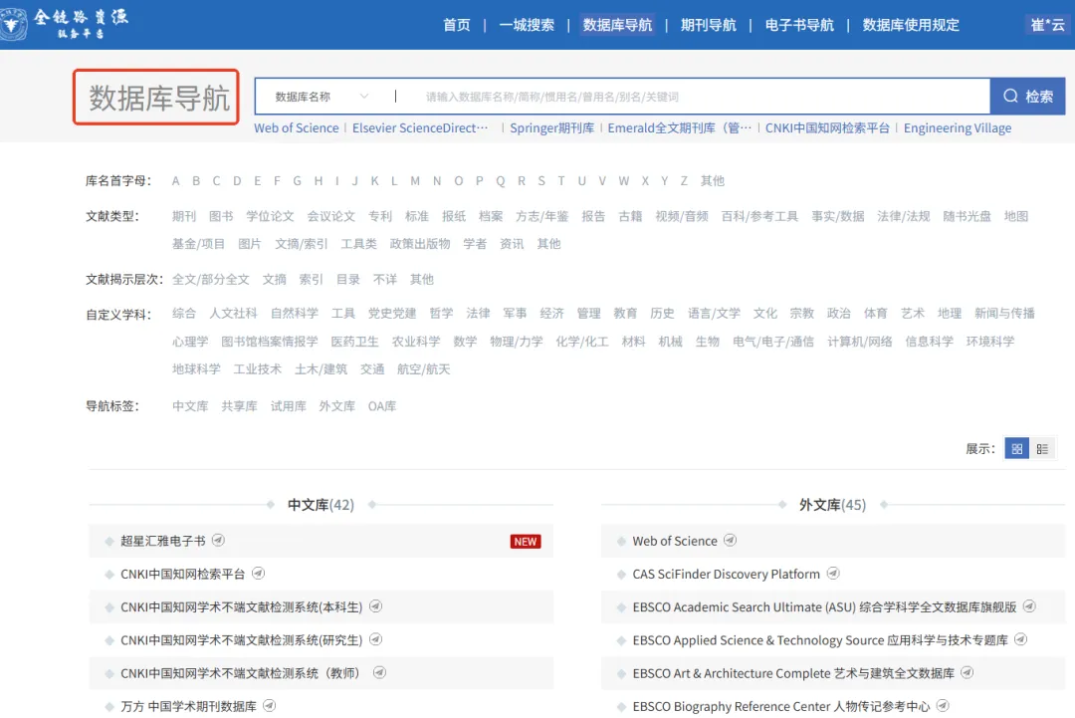Open 超星汇雅电子书 database entry

pos(163,541)
